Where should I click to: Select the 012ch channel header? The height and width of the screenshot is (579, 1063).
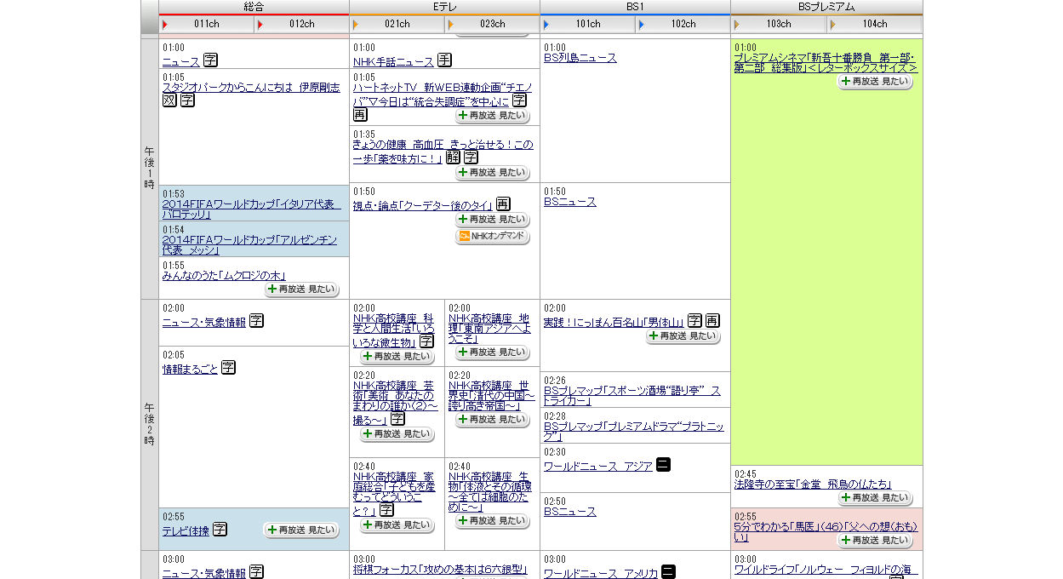pos(301,24)
